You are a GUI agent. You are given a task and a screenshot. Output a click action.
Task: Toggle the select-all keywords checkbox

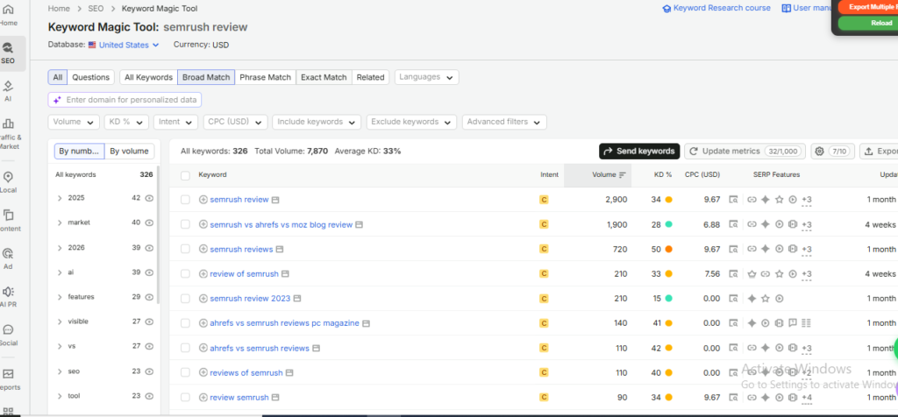(185, 175)
